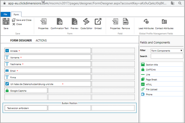The width and height of the screenshot is (185, 123).
Task: Open the form Properties icon
Action: click(43, 21)
